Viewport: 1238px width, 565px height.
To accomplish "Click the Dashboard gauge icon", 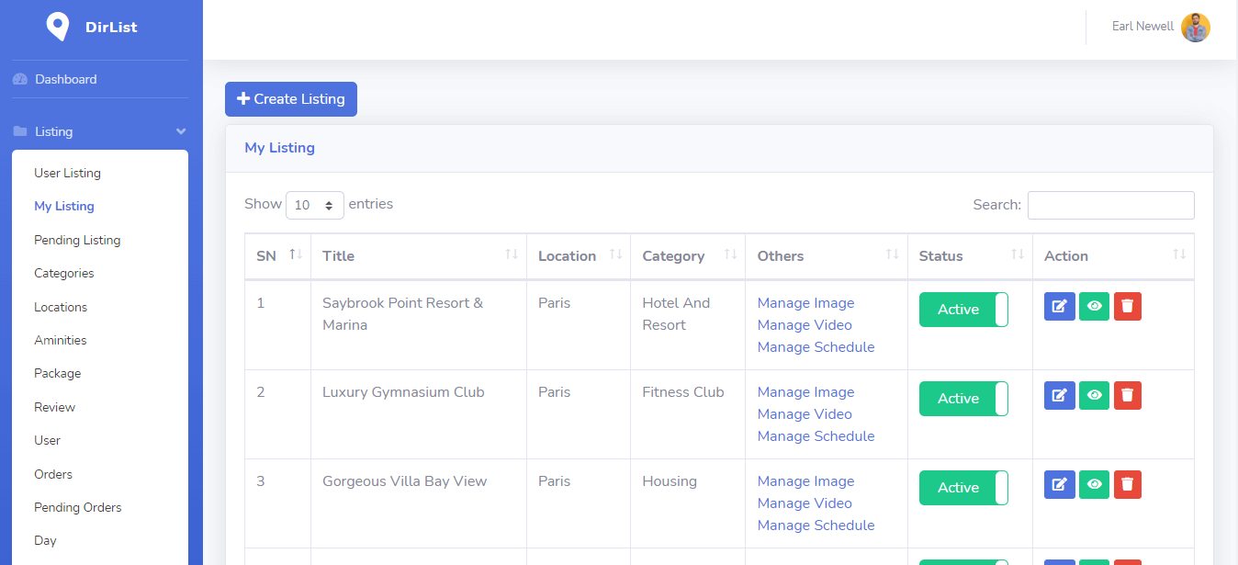I will click(x=20, y=80).
